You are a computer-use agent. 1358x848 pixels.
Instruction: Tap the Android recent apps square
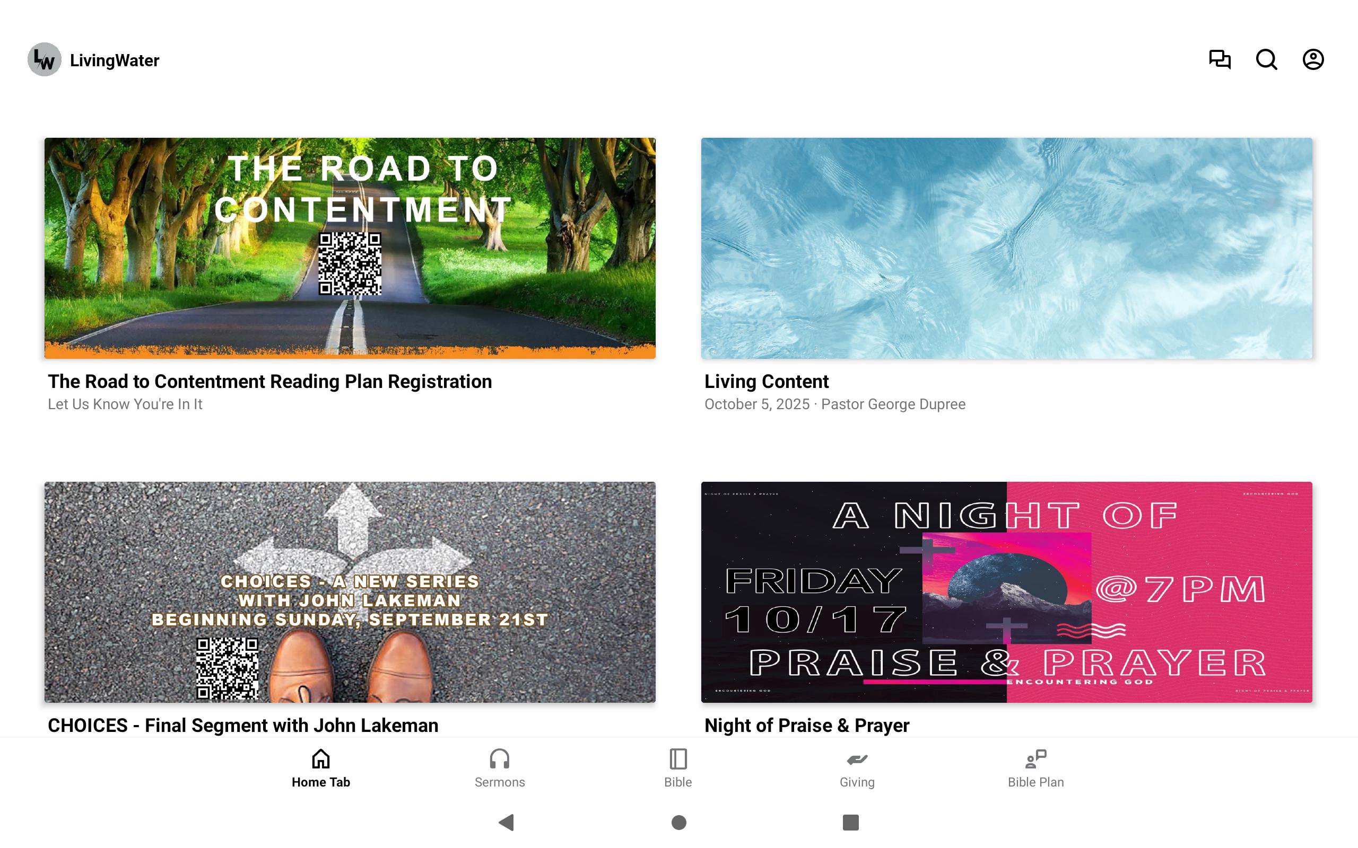(x=851, y=822)
